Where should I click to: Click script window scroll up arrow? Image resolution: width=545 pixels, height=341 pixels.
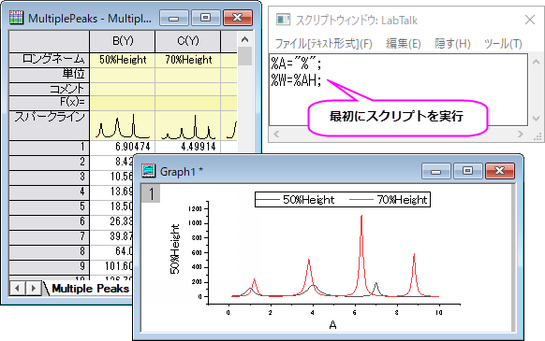coord(537,62)
